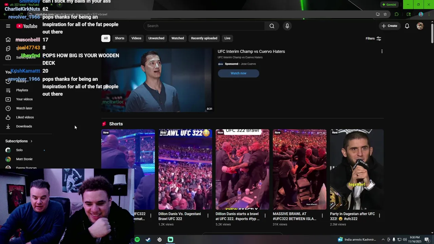Open Downloads in the sidebar
Screen dimensions: 434x244
[x=24, y=126]
